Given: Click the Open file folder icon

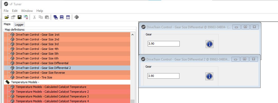Looking at the screenshot, I should [7, 17].
